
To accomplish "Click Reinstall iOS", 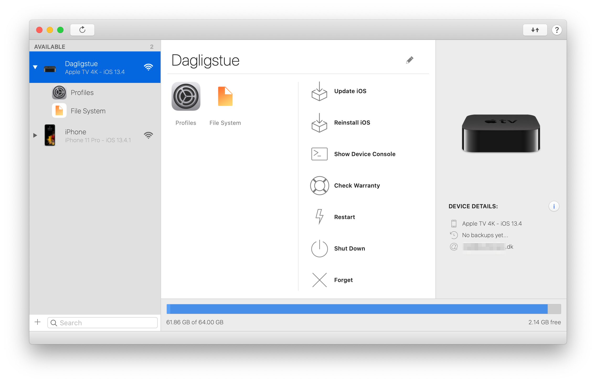I will tap(352, 123).
